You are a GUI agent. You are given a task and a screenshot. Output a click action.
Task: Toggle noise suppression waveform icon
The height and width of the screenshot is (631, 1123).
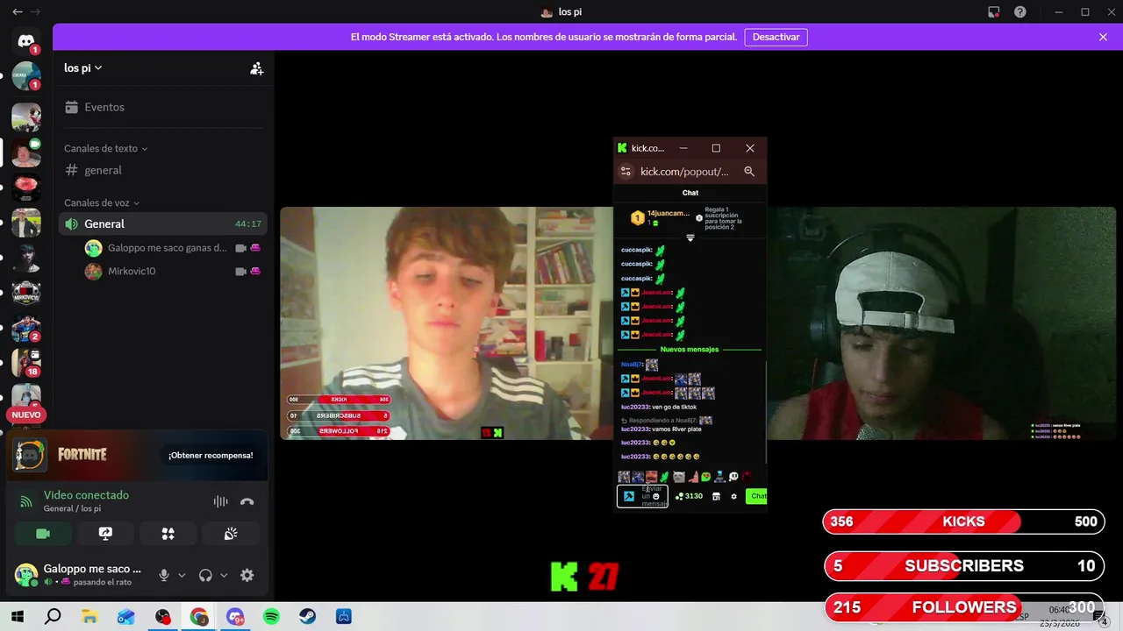(220, 501)
